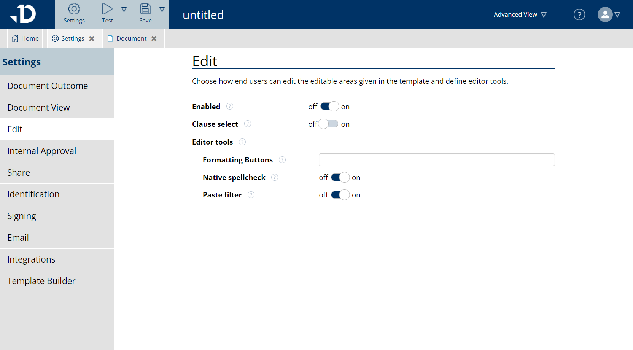
Task: Open the help question mark icon
Action: (x=579, y=14)
